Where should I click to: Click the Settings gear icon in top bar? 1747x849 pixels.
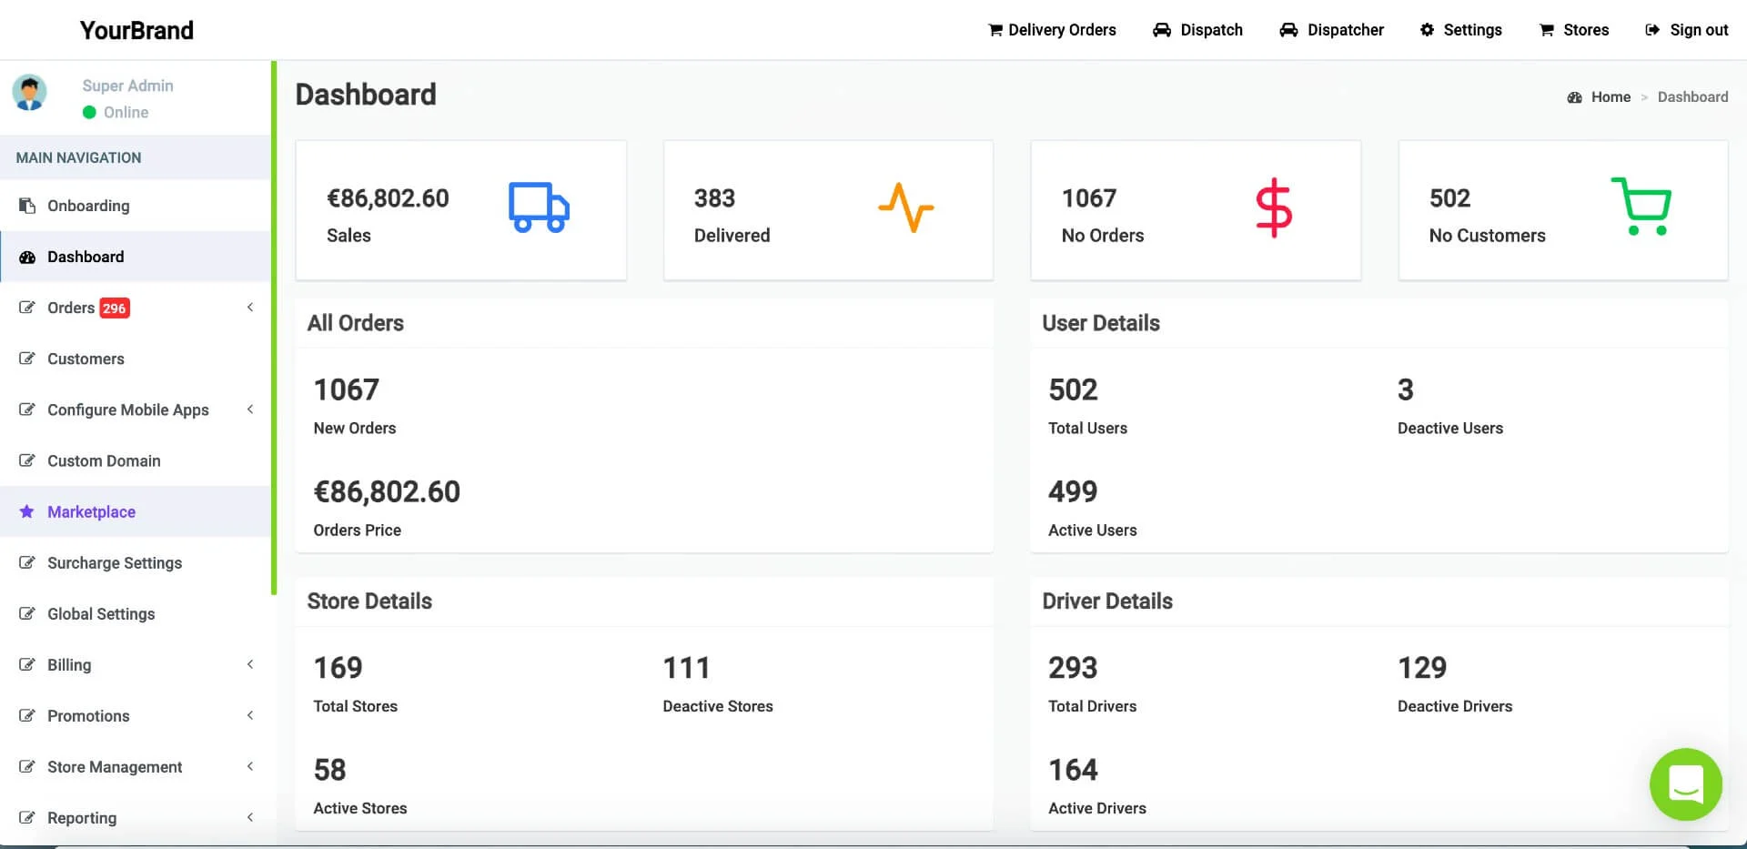1427,30
